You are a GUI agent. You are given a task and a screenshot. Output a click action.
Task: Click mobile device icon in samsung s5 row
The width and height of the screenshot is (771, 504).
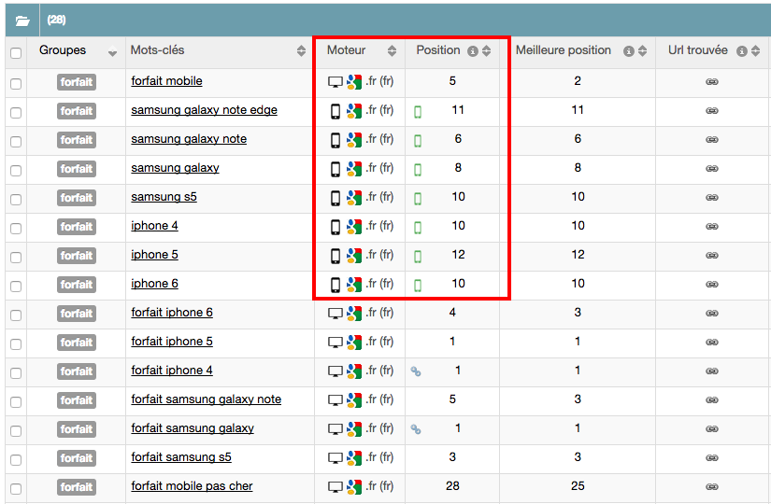(336, 198)
